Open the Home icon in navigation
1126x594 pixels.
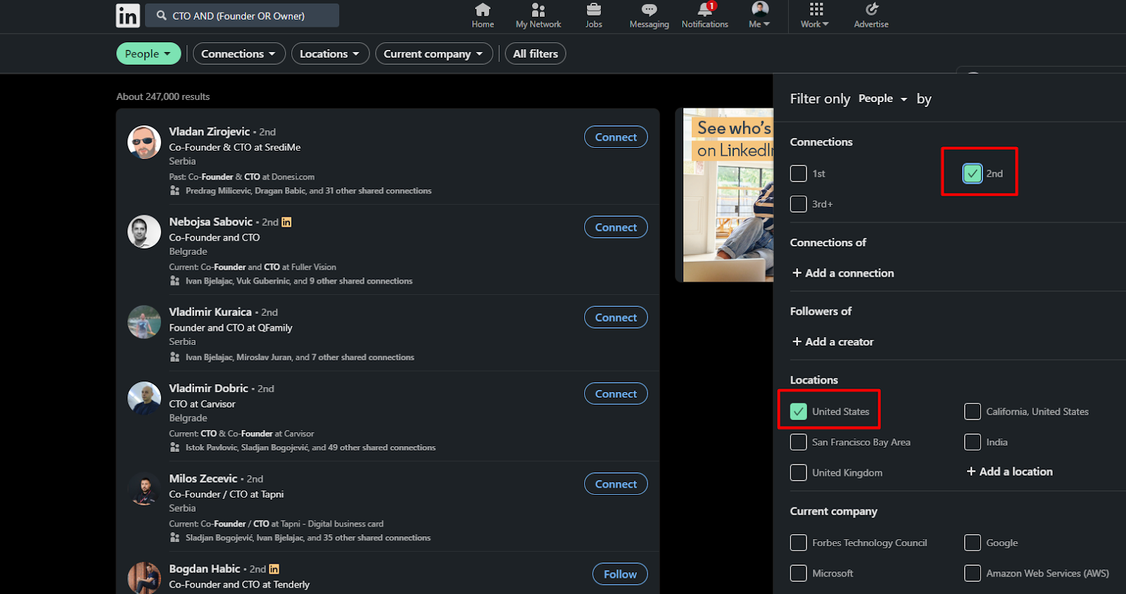point(483,10)
